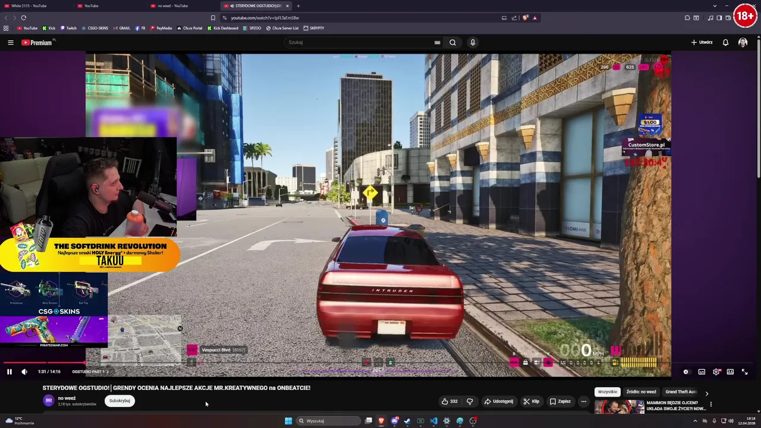Select the Źródło: no weeż chip
Image resolution: width=761 pixels, height=428 pixels.
coord(641,392)
